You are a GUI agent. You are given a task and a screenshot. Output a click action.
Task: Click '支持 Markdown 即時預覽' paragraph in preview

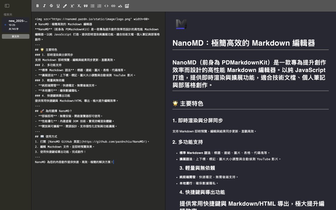click(x=214, y=132)
